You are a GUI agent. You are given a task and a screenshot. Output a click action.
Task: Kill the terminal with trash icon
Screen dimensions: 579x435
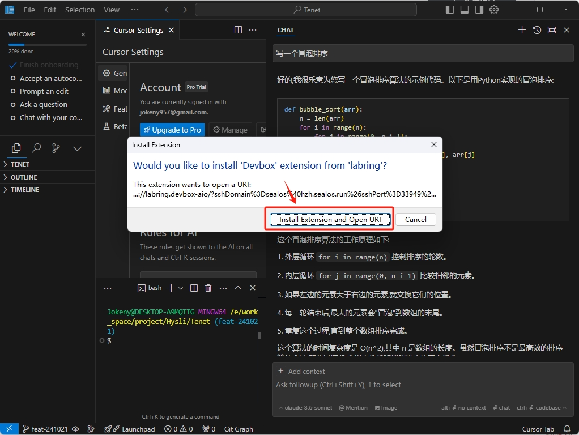click(208, 288)
